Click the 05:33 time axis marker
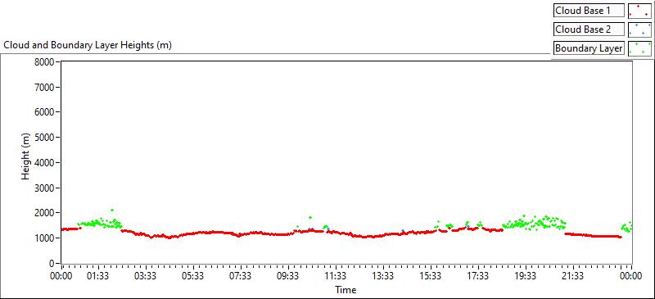 [193, 276]
